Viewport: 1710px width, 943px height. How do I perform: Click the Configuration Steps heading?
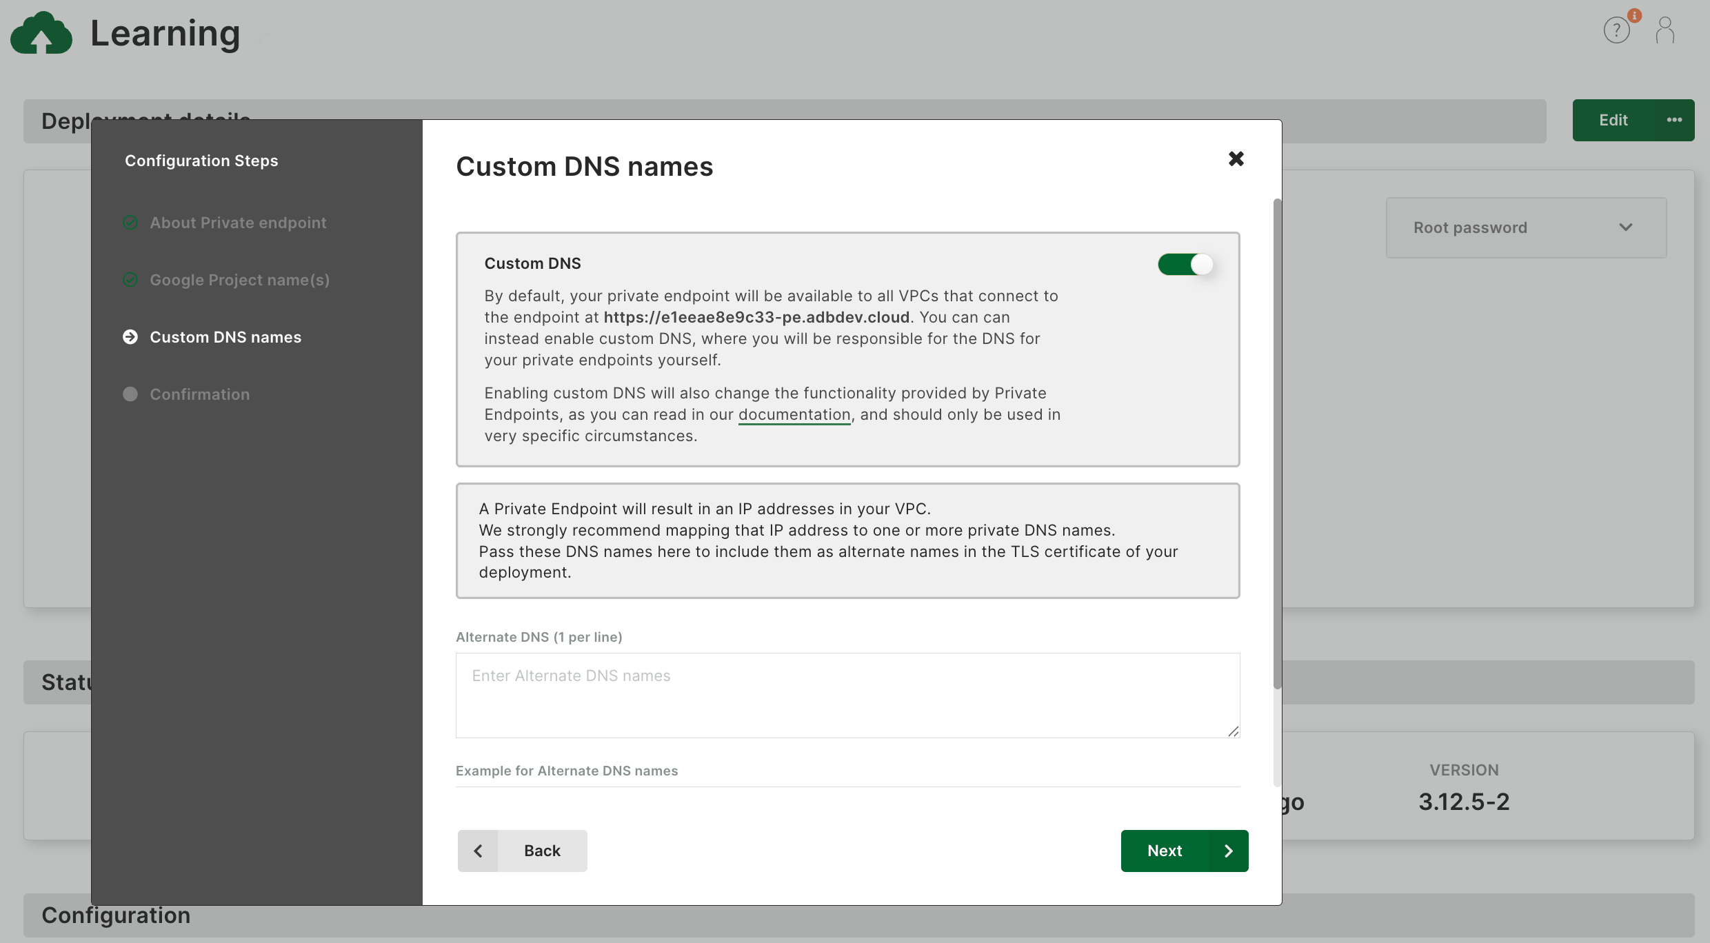pos(201,161)
